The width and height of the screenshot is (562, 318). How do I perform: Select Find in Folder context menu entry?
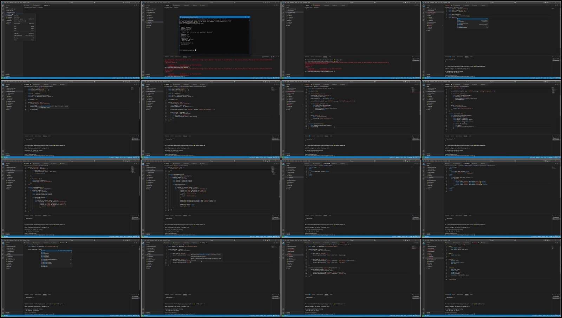click(x=24, y=24)
